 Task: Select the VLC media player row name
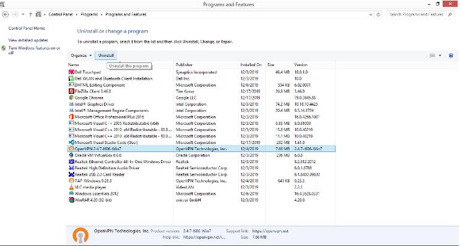click(90, 187)
